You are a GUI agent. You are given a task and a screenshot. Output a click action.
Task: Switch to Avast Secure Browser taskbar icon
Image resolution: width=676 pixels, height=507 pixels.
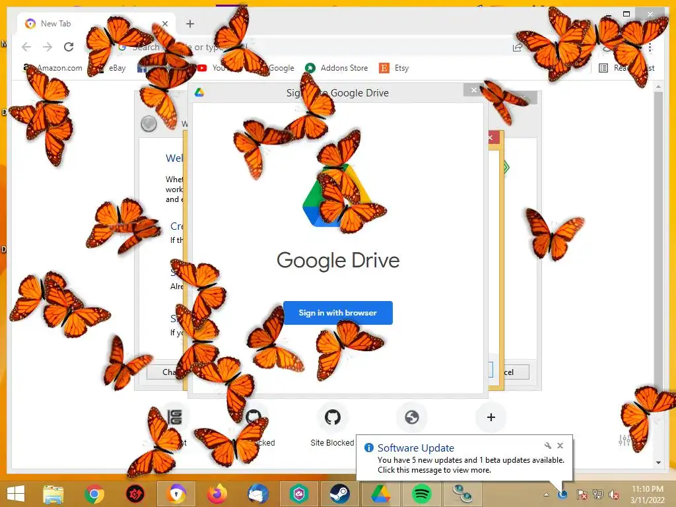tap(176, 494)
